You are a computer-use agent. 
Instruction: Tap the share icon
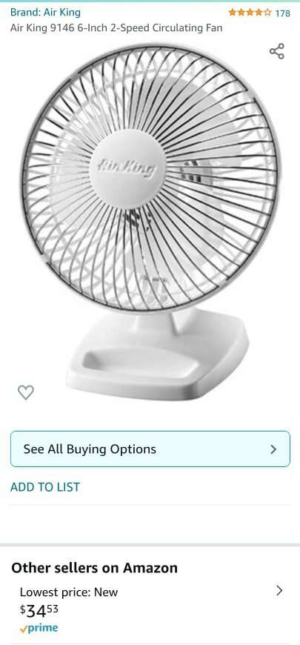[x=277, y=51]
